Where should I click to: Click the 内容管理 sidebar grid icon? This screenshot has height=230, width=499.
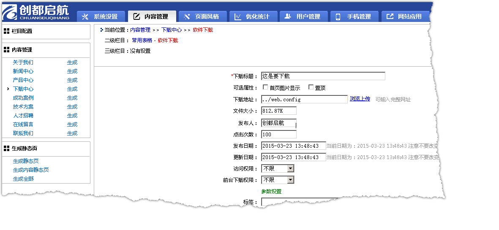(x=6, y=49)
